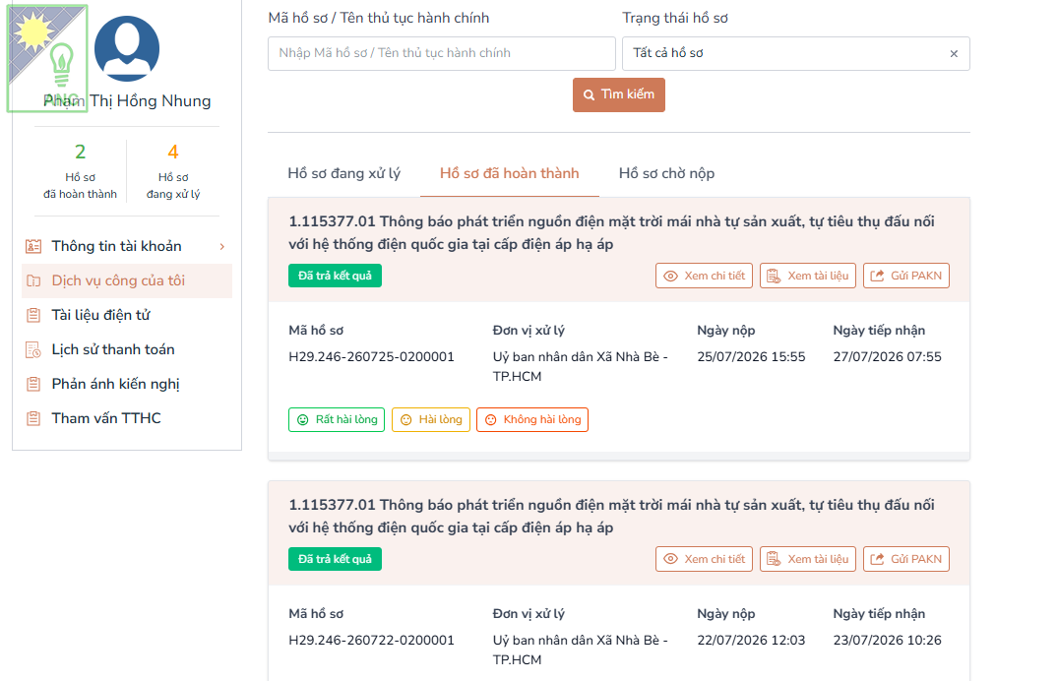Click the Tìm kiếm search button
Viewport: 1057px width, 681px height.
click(619, 94)
